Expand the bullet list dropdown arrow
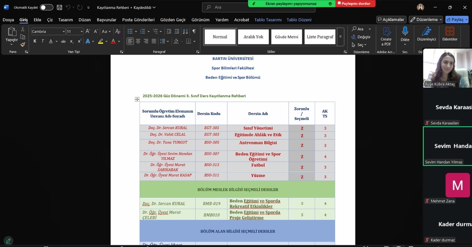The height and width of the screenshot is (247, 472). tap(136, 31)
